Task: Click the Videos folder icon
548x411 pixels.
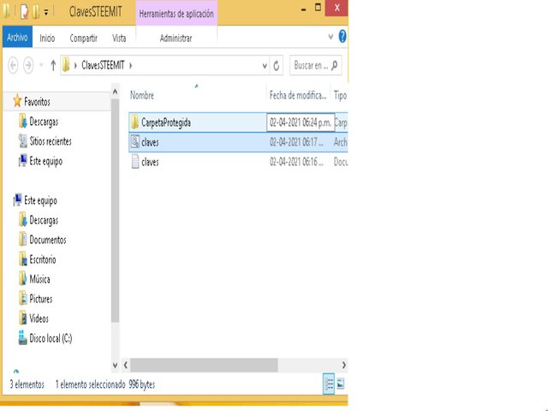Action: (23, 318)
